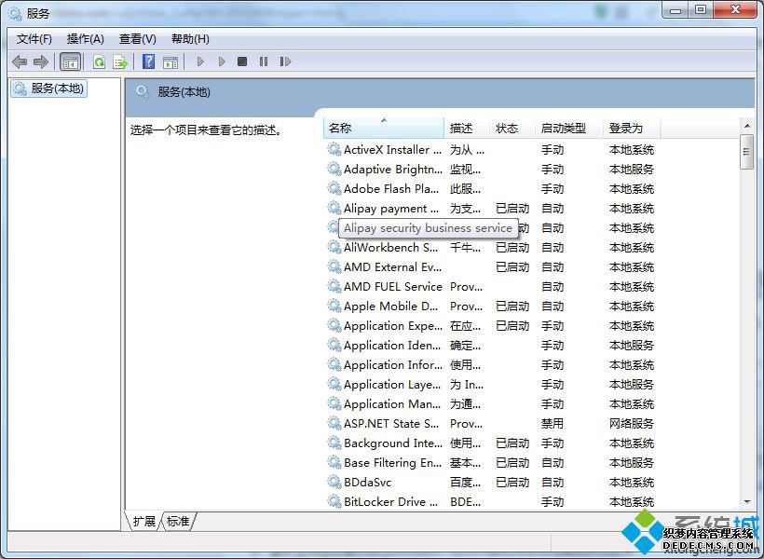Click the gear icon of Adaptive Brightness

[334, 169]
